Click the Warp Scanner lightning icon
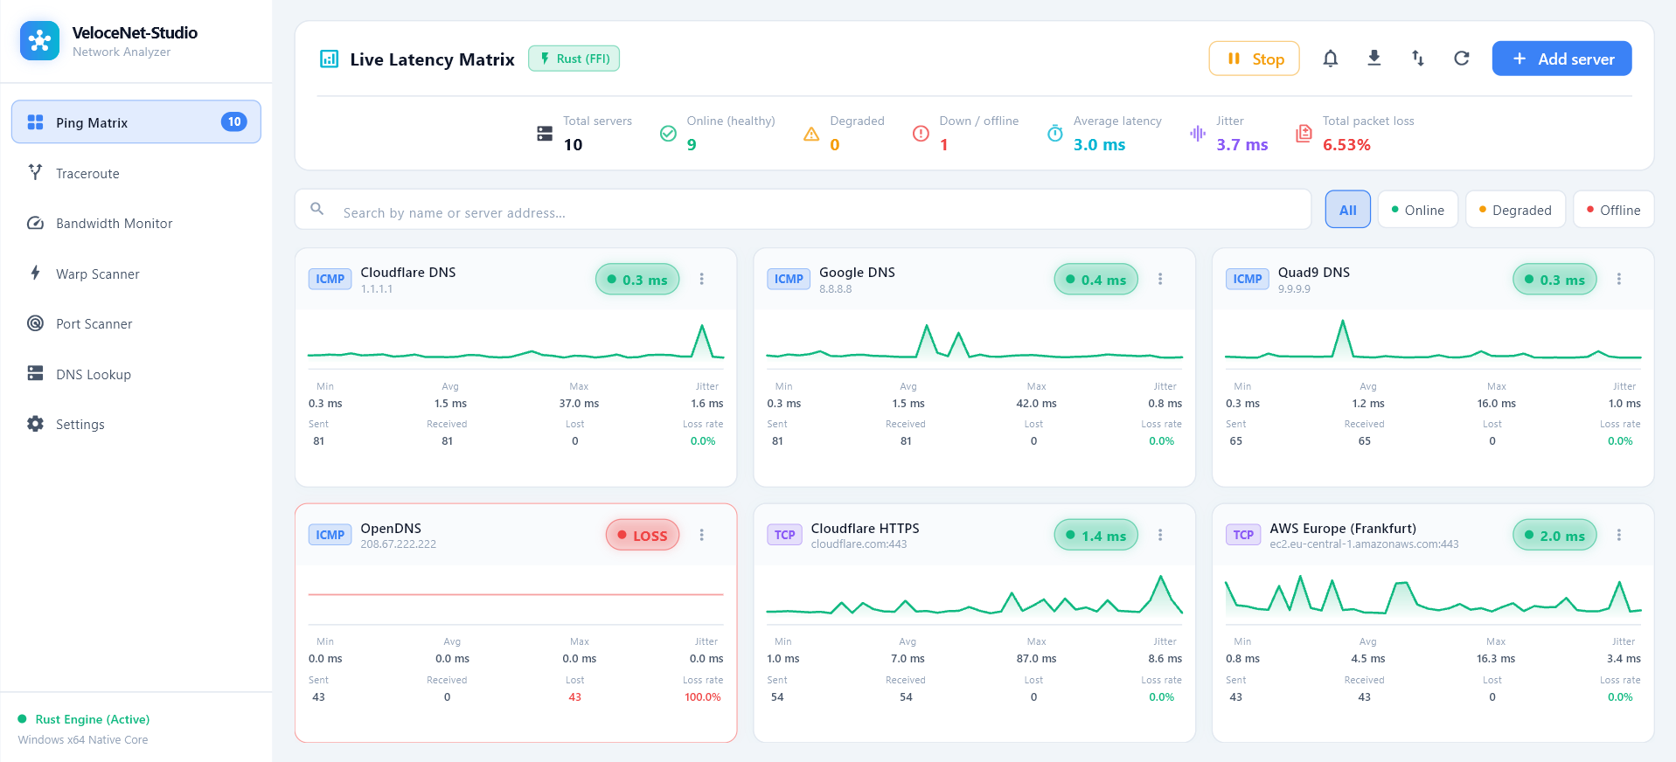This screenshot has height=762, width=1676. [35, 273]
